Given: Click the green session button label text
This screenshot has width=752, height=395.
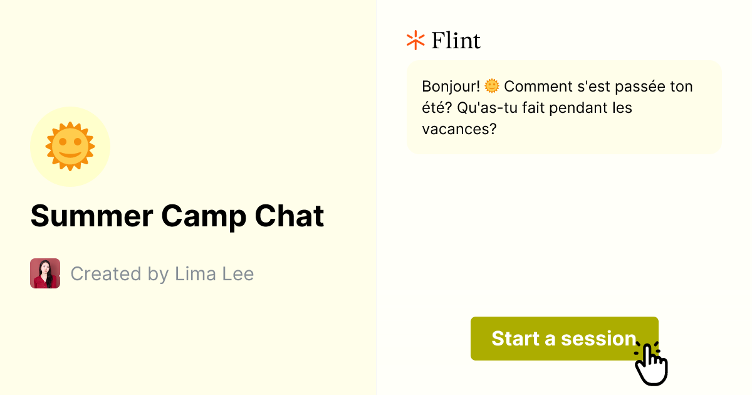Looking at the screenshot, I should [x=563, y=339].
